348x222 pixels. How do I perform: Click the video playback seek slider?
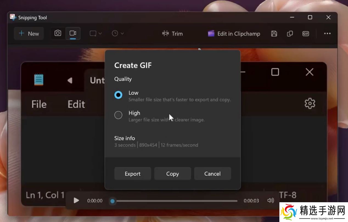point(175,201)
